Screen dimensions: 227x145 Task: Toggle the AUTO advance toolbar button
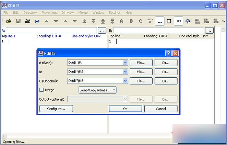click(150, 21)
